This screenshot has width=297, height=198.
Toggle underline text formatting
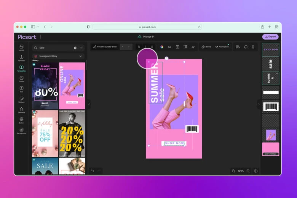(152, 47)
